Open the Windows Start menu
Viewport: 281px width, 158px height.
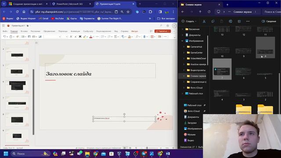(x=6, y=154)
